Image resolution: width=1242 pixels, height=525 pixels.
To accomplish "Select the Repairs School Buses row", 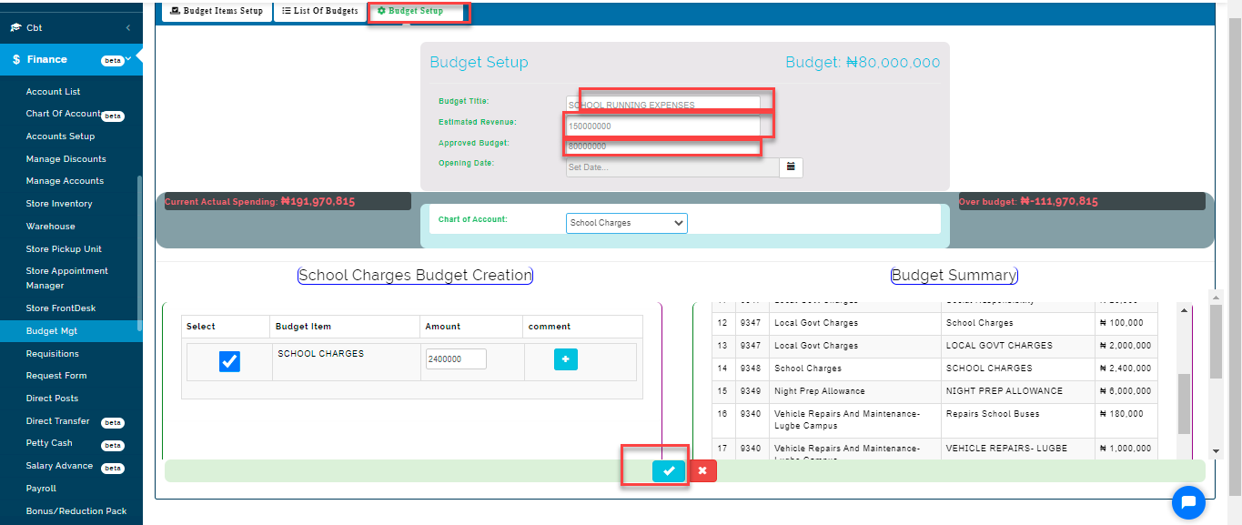I will [x=934, y=420].
